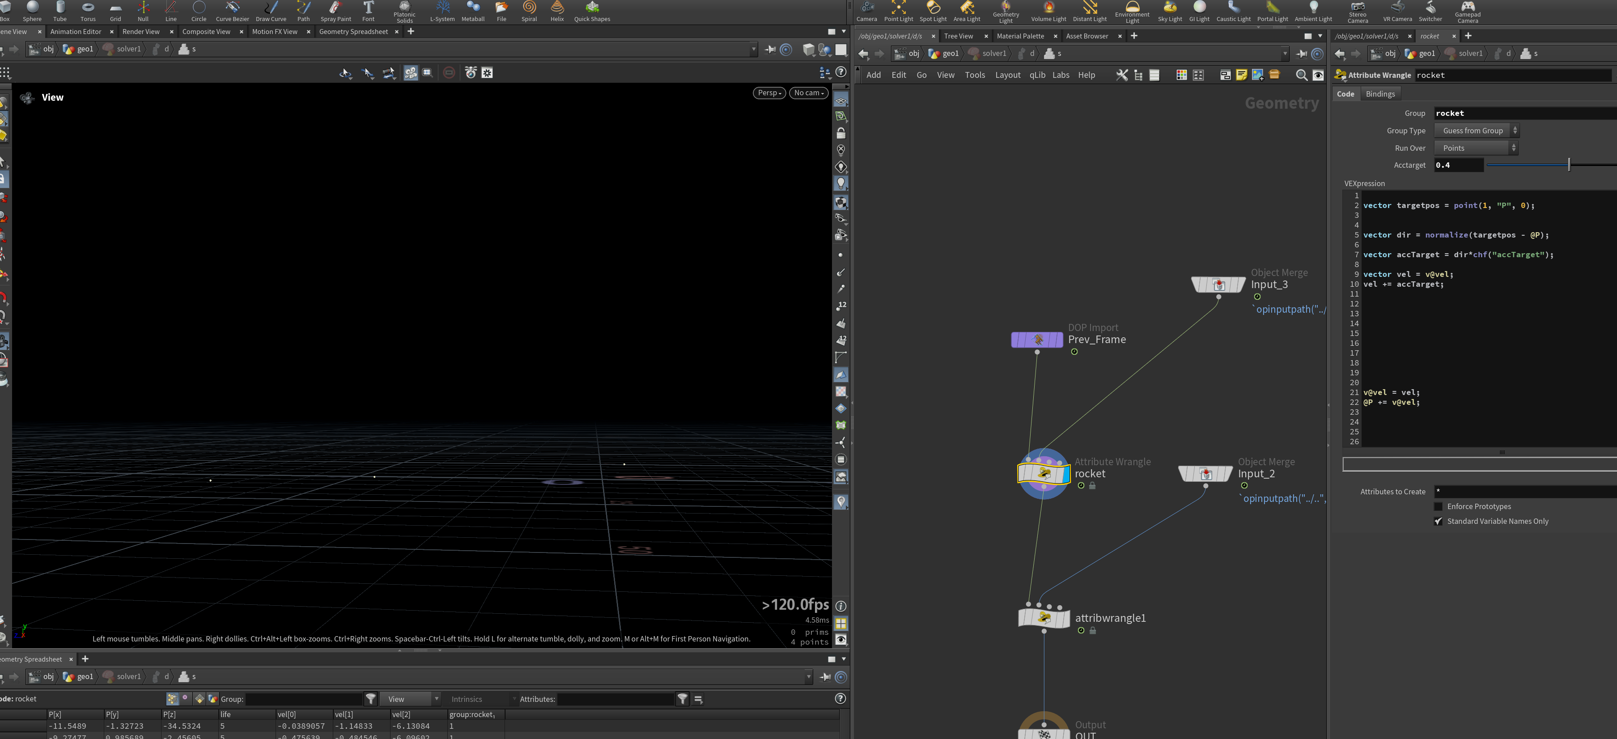This screenshot has height=739, width=1617.
Task: Open the Run Over dropdown
Action: 1477,148
